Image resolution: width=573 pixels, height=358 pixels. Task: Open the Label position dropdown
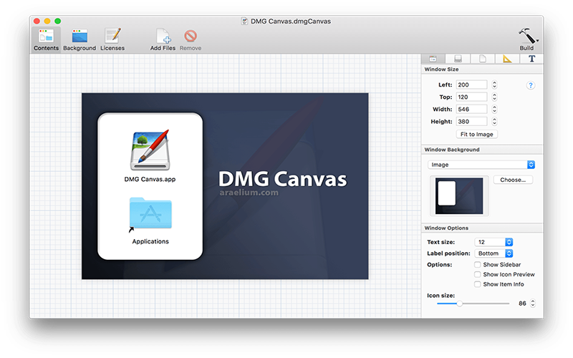493,253
